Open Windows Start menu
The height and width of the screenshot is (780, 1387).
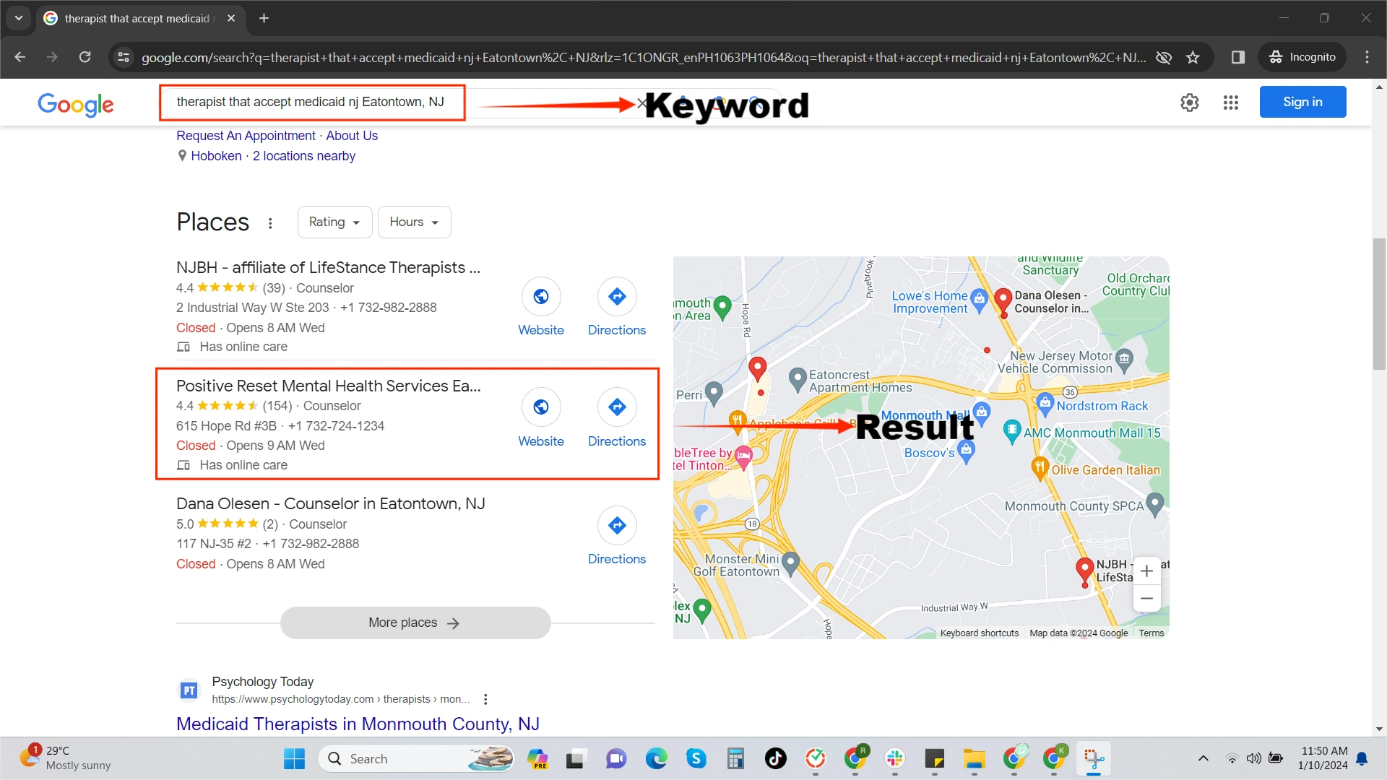[x=294, y=759]
